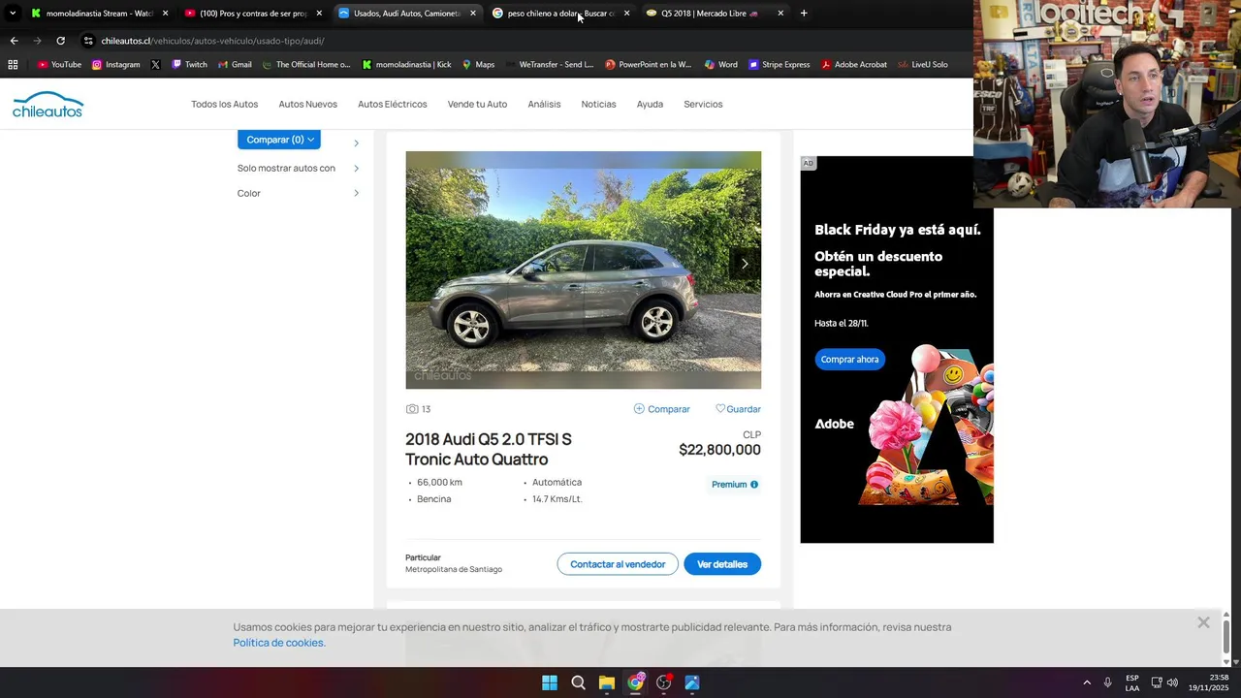Click the Chrome taskbar icon
Screen dimensions: 1241x698
point(635,682)
